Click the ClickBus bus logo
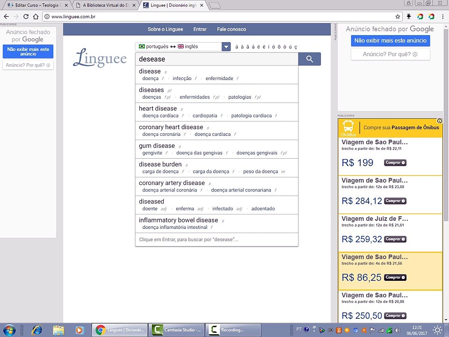 [348, 128]
